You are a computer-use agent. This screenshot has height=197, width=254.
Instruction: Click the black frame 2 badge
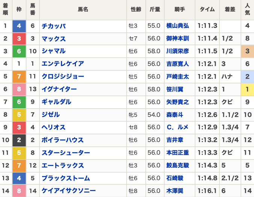(19, 140)
